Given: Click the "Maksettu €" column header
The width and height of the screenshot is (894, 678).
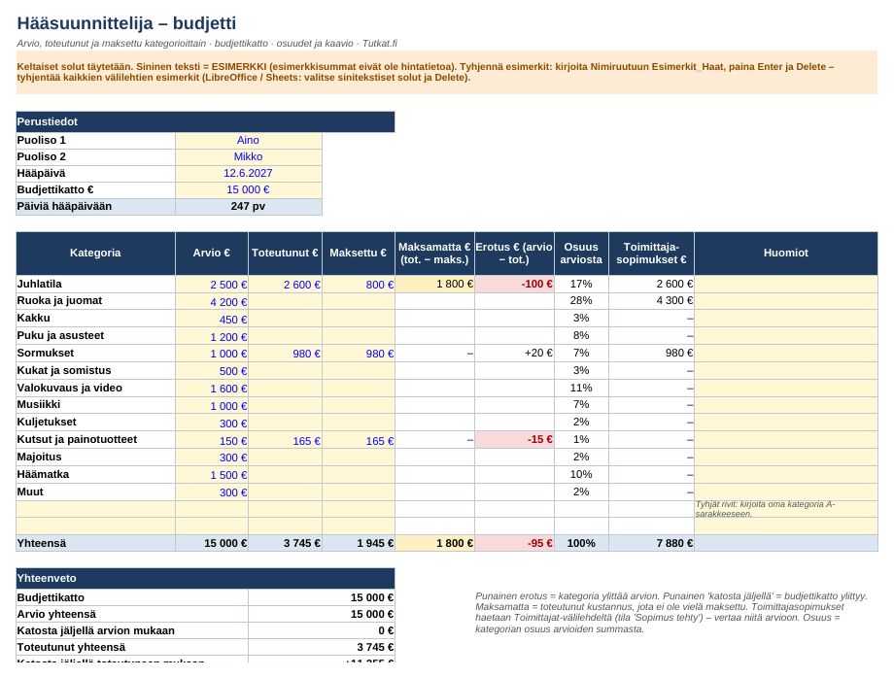Looking at the screenshot, I should point(358,253).
